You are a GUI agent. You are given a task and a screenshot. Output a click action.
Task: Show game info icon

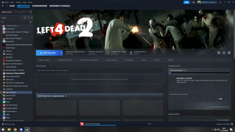224,53
